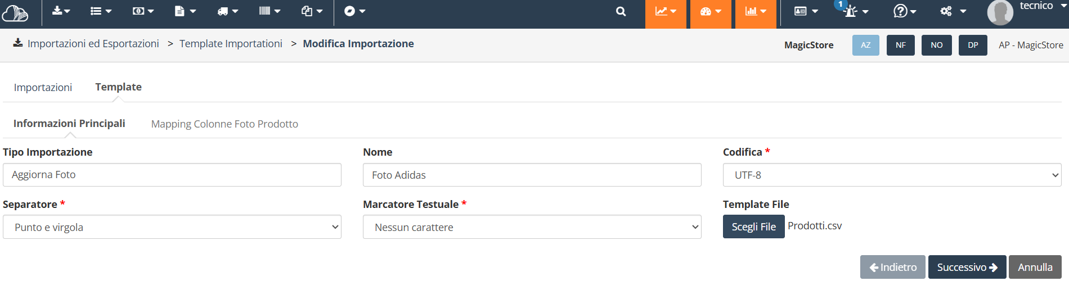Open the line chart statistics icon
1069x290 pixels.
pos(665,11)
